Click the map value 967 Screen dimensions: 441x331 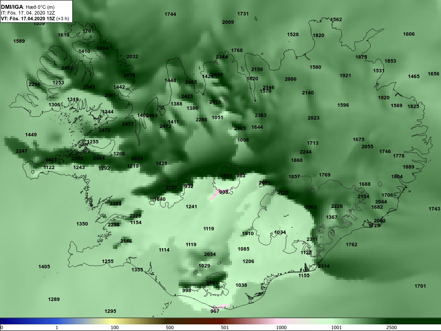click(x=215, y=311)
